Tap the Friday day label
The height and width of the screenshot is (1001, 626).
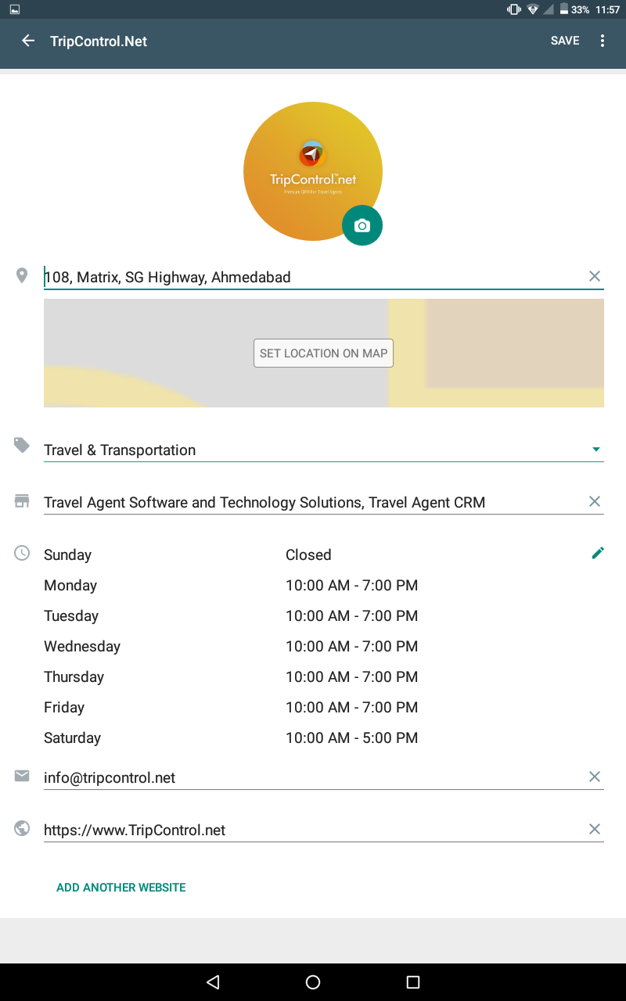[x=64, y=707]
